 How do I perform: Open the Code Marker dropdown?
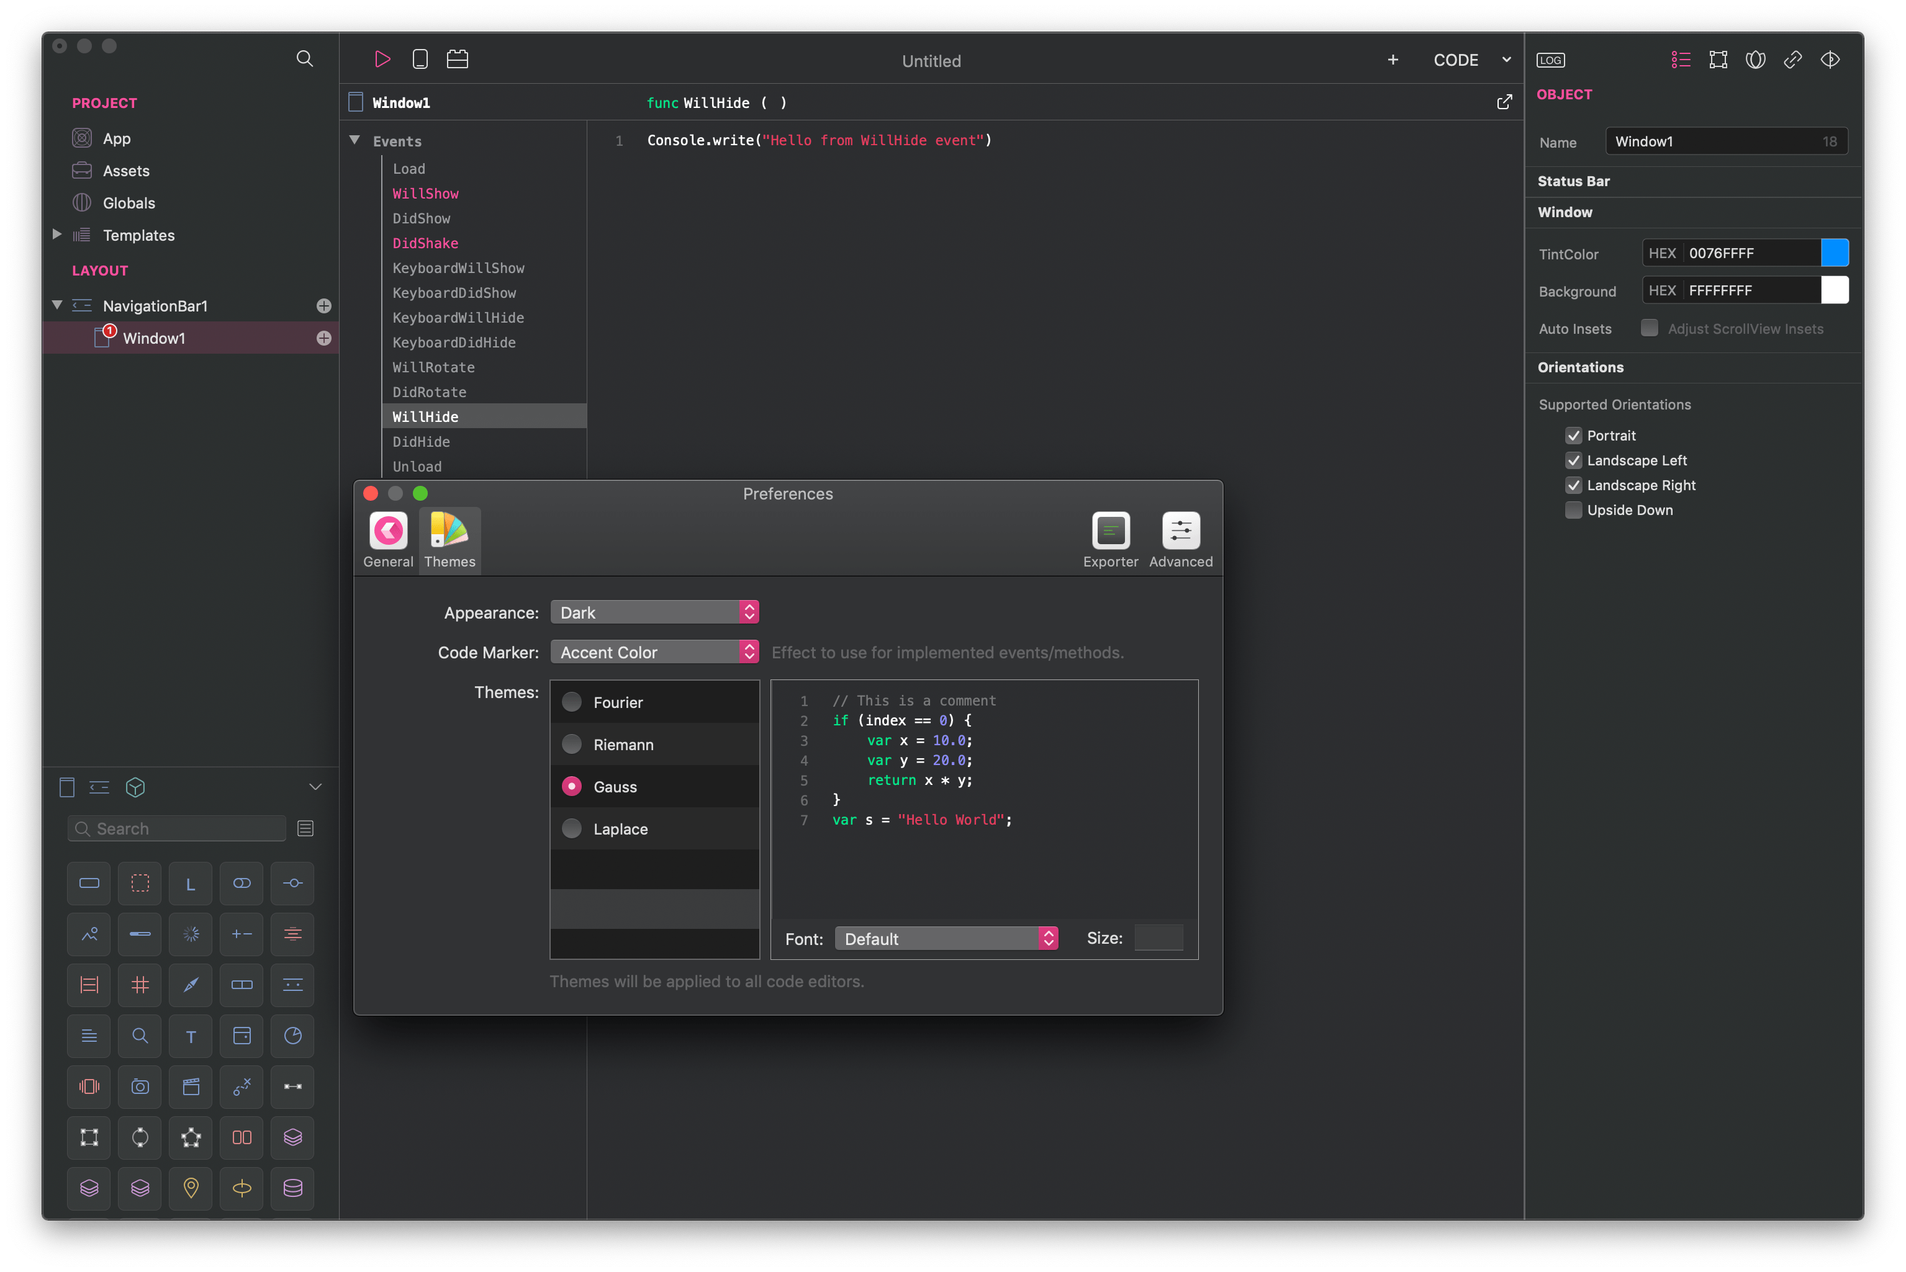[x=654, y=652]
